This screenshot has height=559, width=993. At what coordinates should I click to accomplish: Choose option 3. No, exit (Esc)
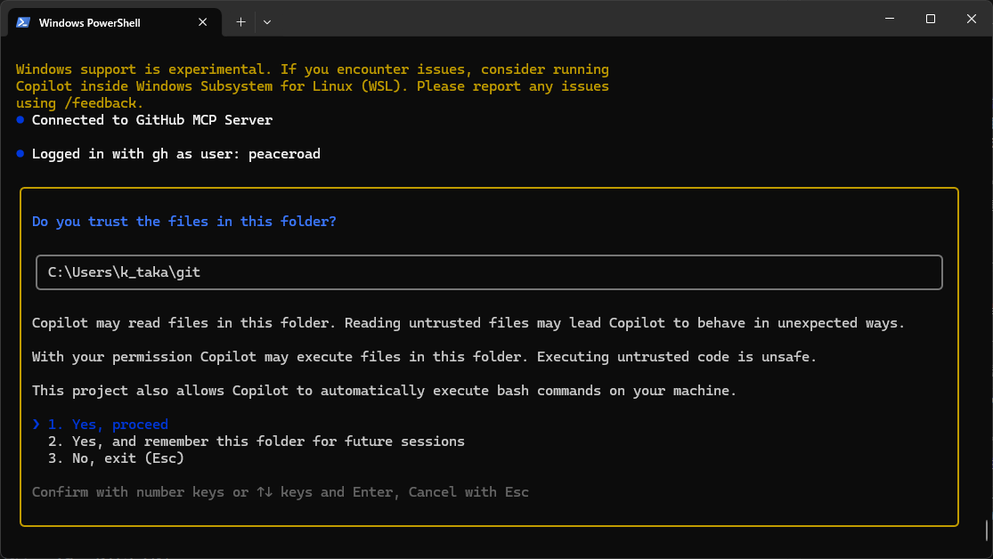click(116, 458)
